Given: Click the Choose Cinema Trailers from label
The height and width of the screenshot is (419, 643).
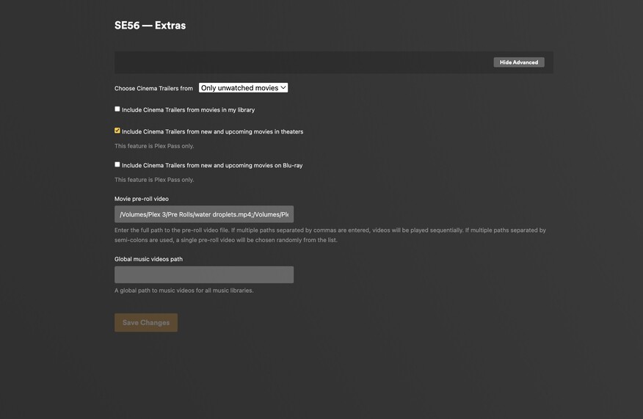Looking at the screenshot, I should coord(153,88).
